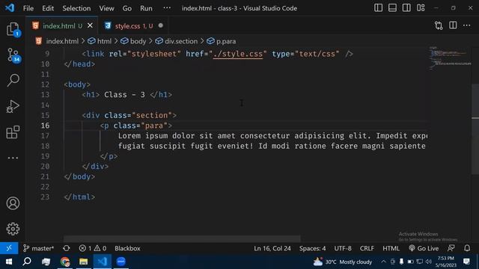Image resolution: width=479 pixels, height=269 pixels.
Task: Open the Selection menu
Action: [76, 8]
